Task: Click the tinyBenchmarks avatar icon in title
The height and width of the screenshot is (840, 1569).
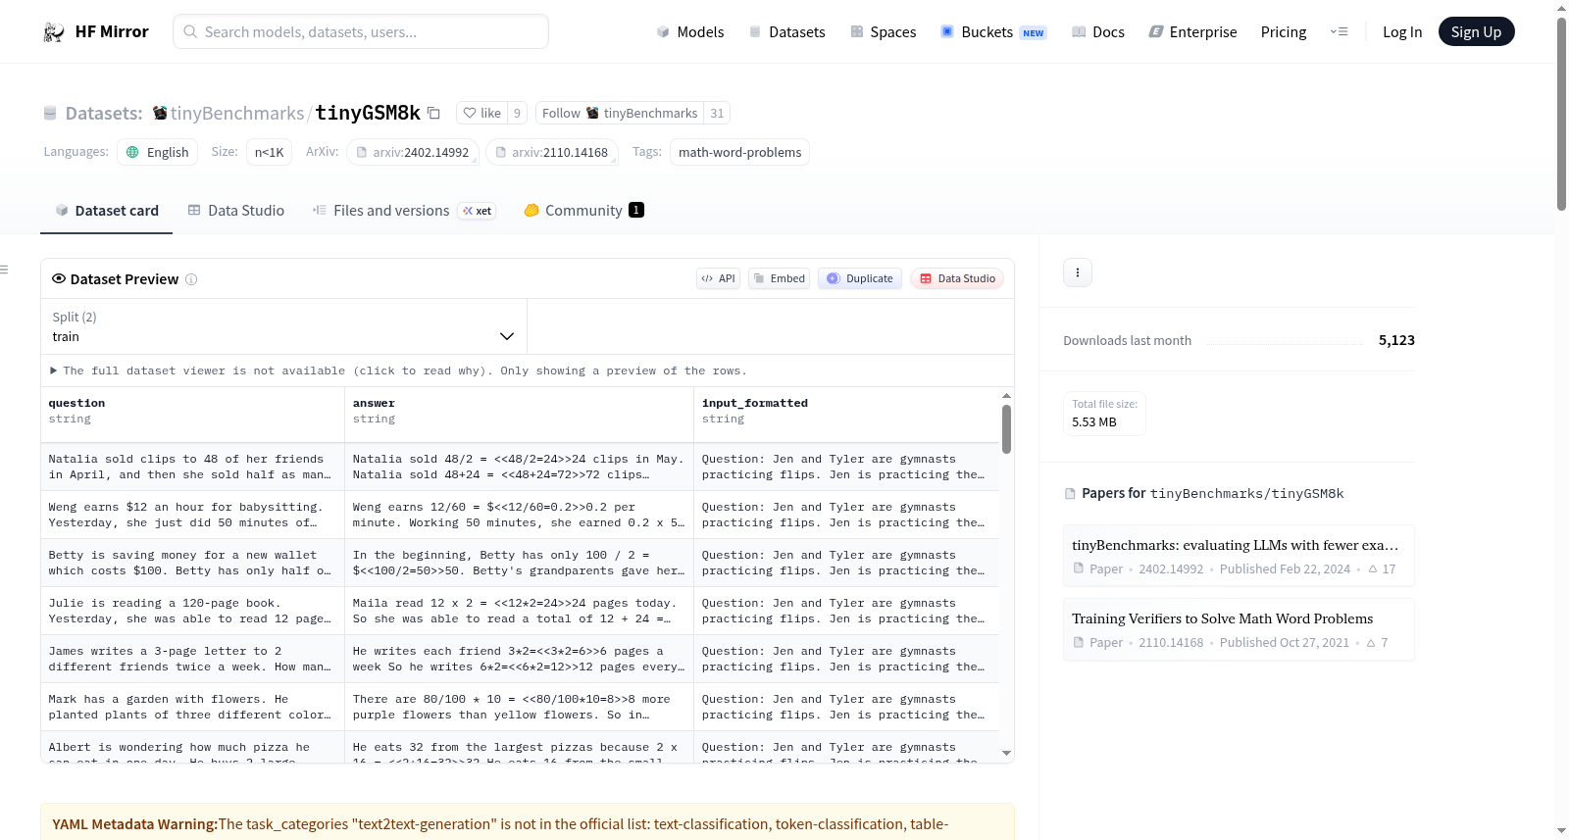Action: 160,113
